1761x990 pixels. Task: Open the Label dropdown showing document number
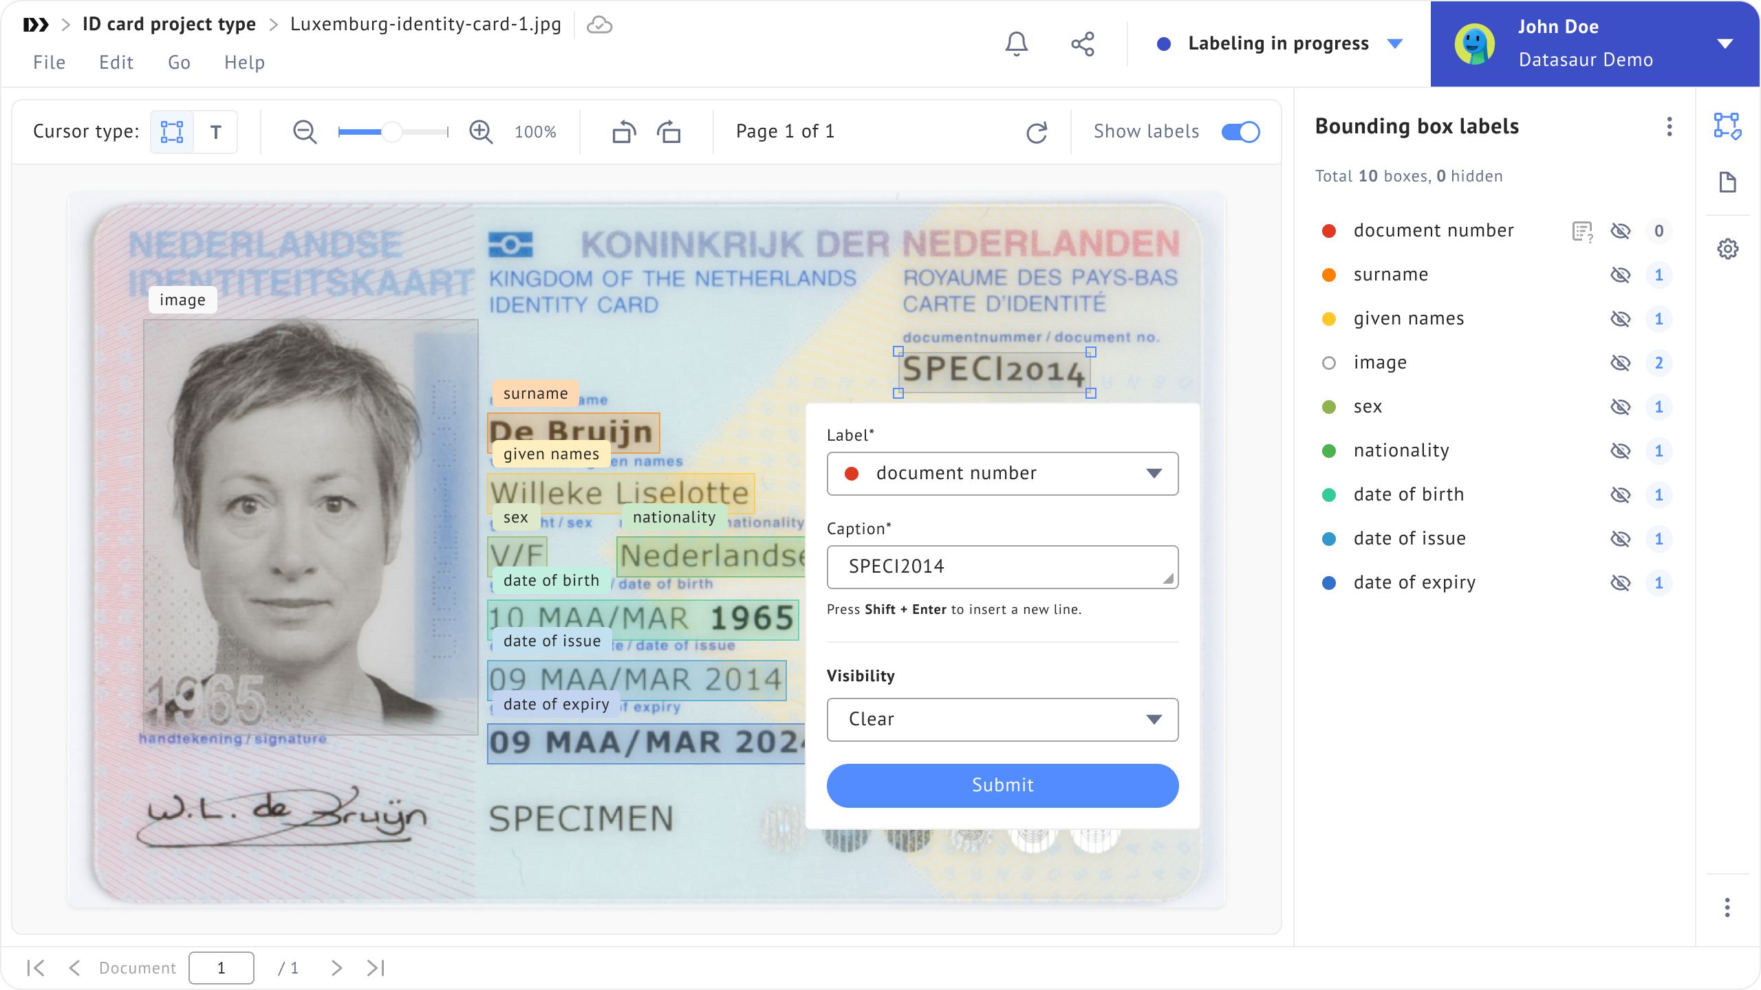click(1002, 473)
